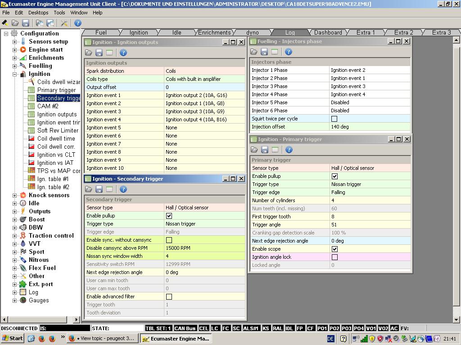Open file in Injectors phase panel
This screenshot has width=461, height=345.
(x=254, y=52)
